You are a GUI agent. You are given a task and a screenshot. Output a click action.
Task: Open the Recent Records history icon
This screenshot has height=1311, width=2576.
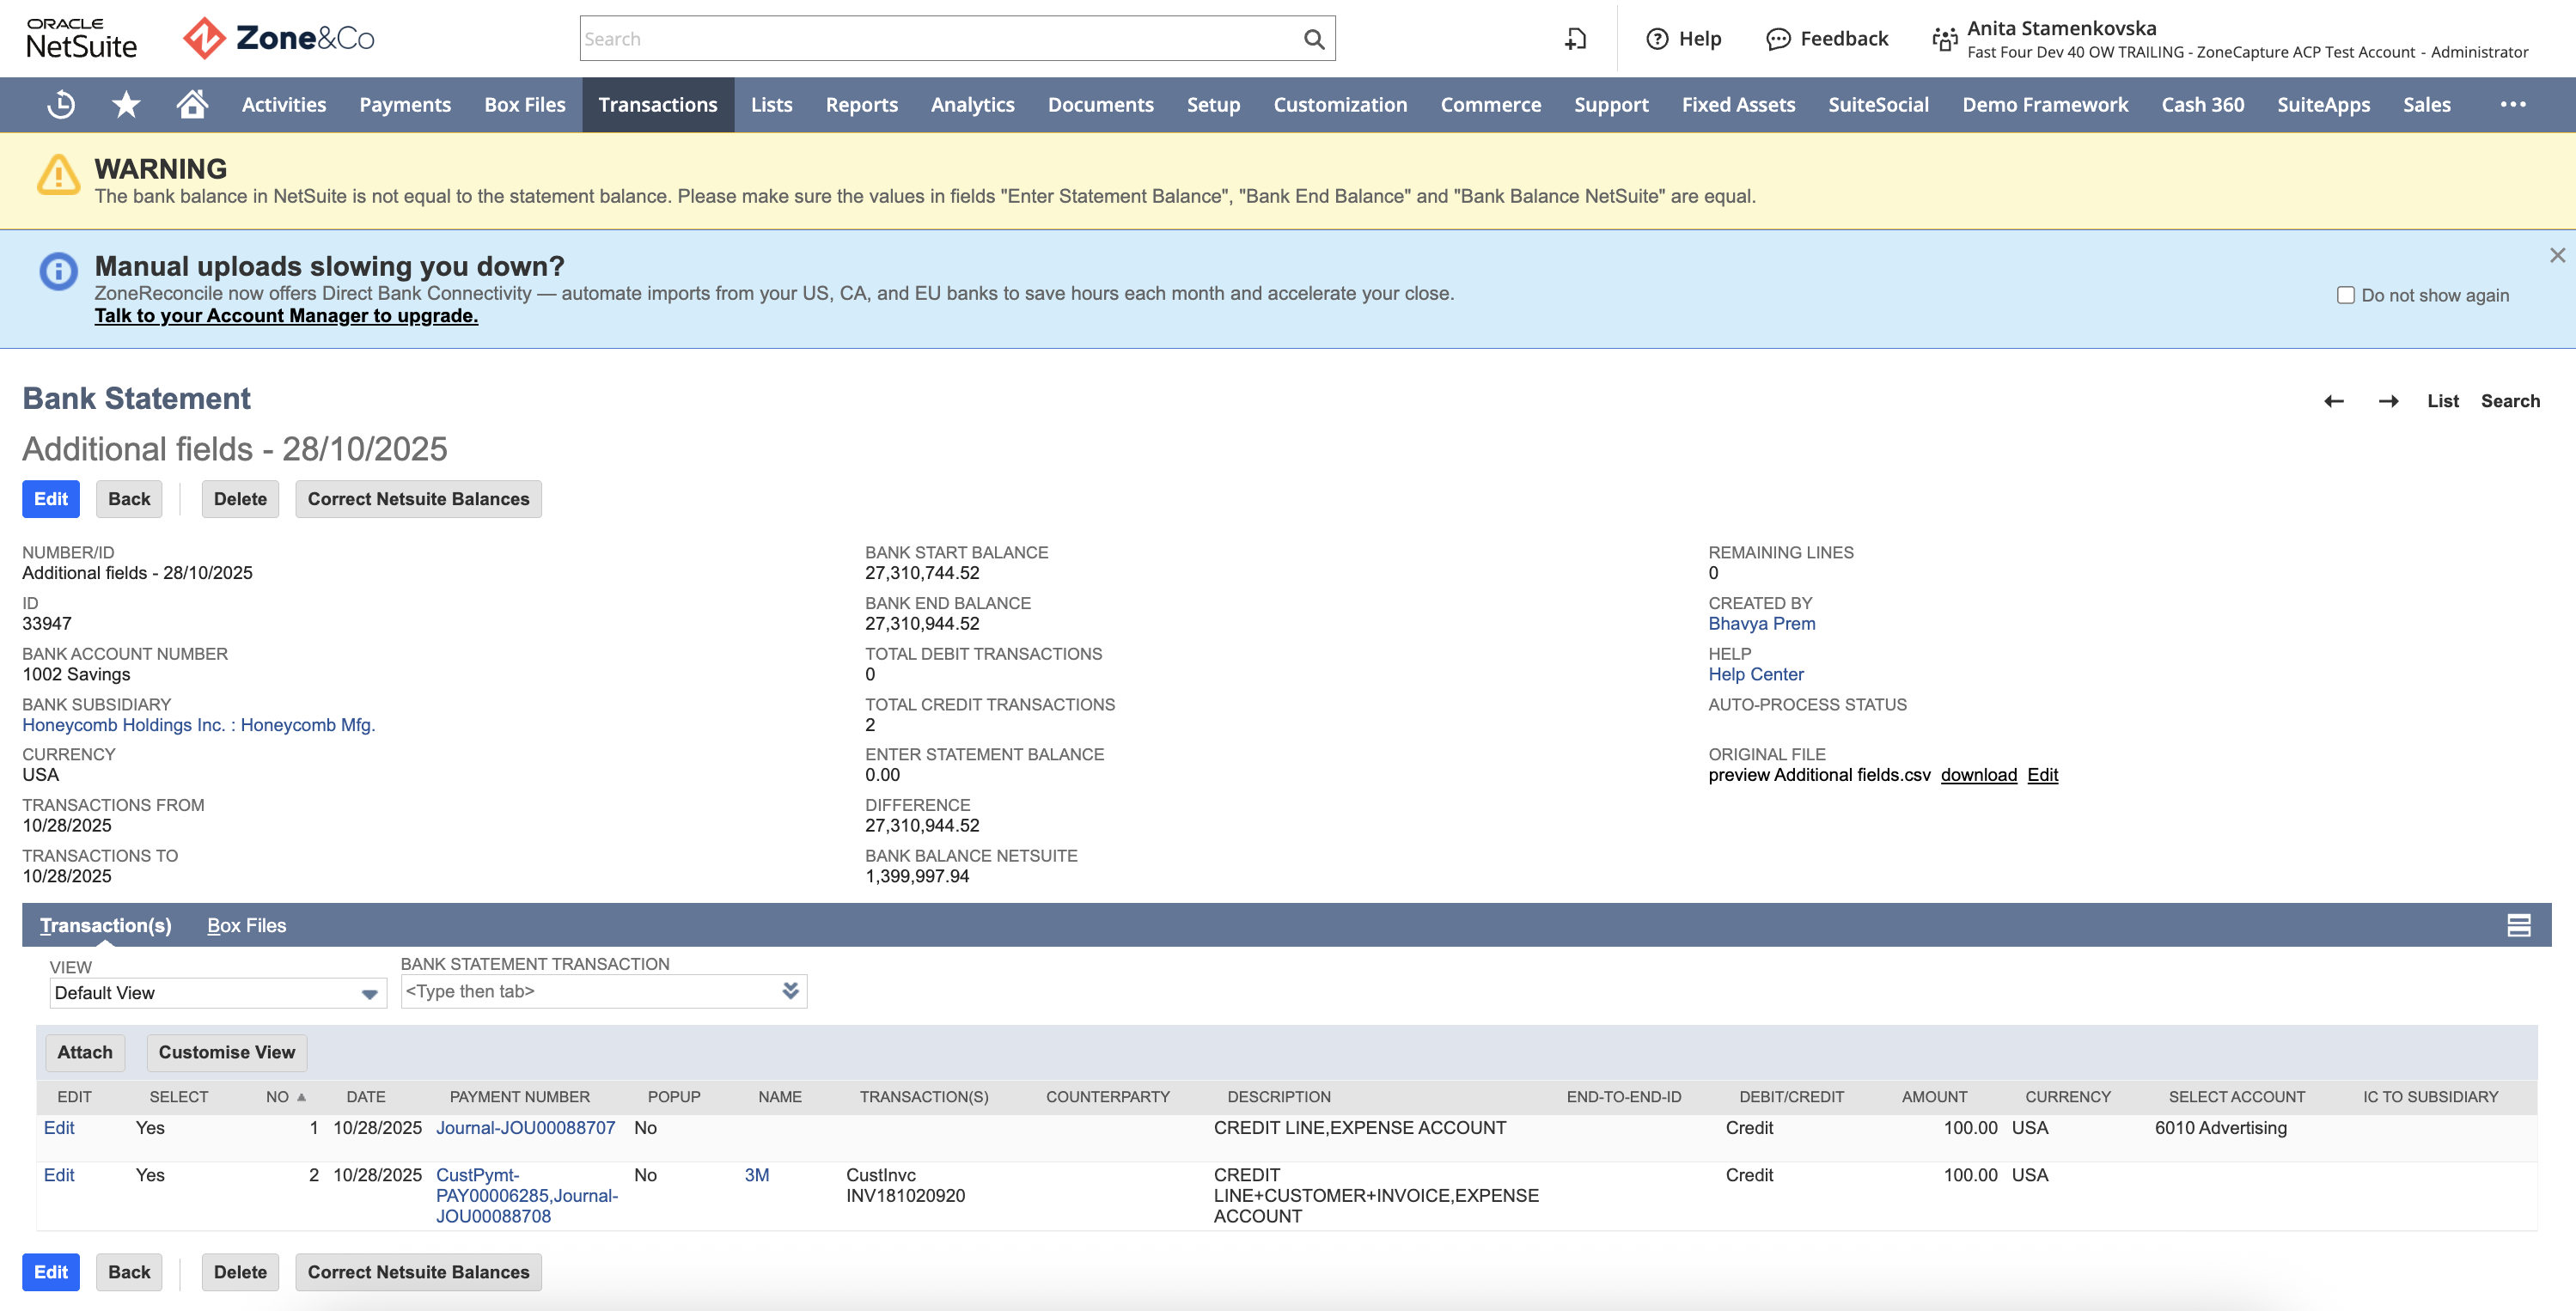click(61, 104)
